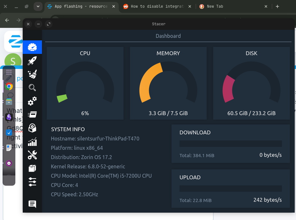Viewport: 296px width, 220px height.
Task: Expand the browser tab search dropdown arrow
Action: tap(38, 6)
